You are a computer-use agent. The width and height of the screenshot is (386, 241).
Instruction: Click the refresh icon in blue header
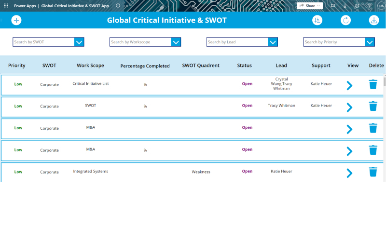pos(345,20)
